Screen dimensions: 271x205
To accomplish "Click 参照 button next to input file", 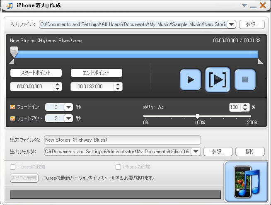I will tap(252, 24).
